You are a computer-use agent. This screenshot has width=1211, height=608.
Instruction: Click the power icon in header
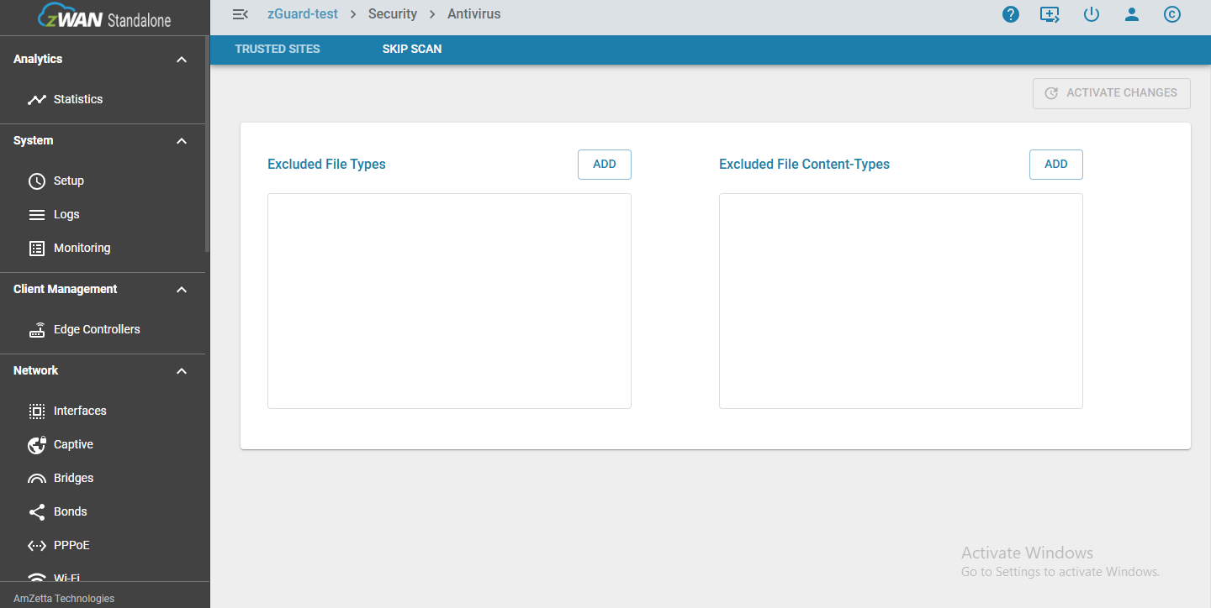click(x=1092, y=14)
